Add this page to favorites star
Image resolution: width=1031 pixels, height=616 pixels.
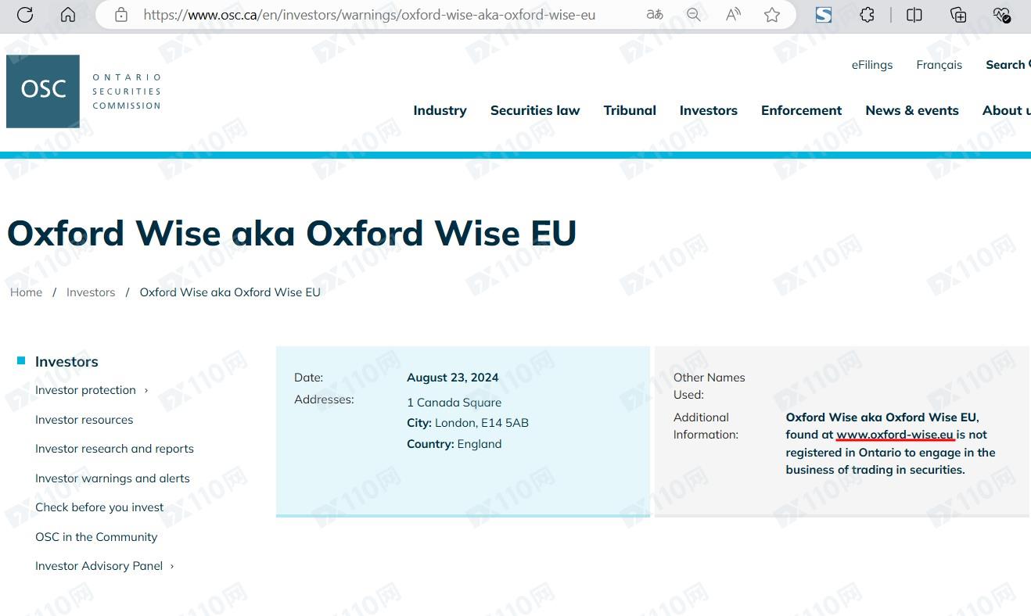coord(772,14)
